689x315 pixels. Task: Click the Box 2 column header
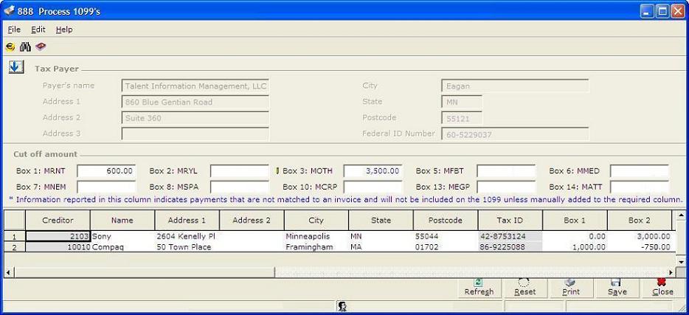tap(639, 220)
